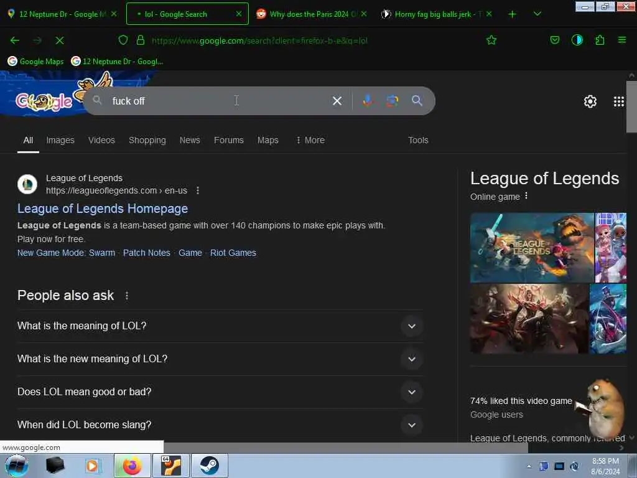The image size is (637, 478).
Task: Open the Game sitelink
Action: pyautogui.click(x=190, y=253)
